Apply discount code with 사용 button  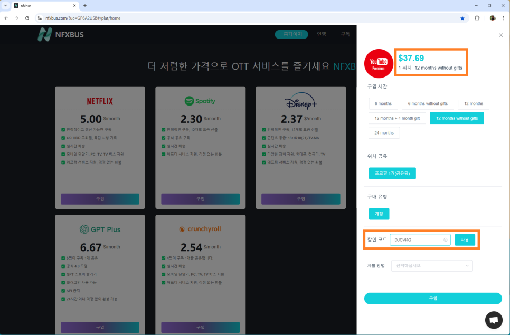(x=465, y=240)
